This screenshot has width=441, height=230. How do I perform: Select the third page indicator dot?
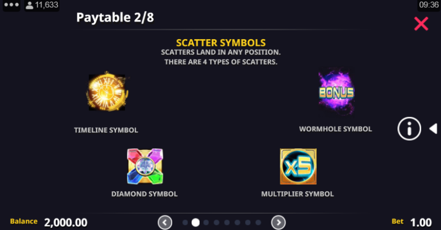click(x=206, y=223)
